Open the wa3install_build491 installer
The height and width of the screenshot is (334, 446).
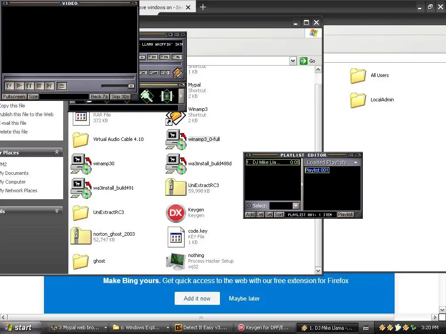click(x=81, y=188)
